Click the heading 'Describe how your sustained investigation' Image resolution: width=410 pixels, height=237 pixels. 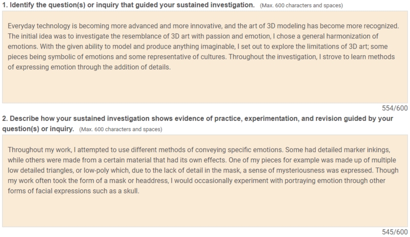coord(197,123)
